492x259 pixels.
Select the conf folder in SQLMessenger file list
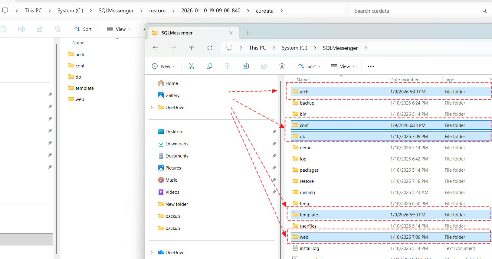click(x=391, y=125)
